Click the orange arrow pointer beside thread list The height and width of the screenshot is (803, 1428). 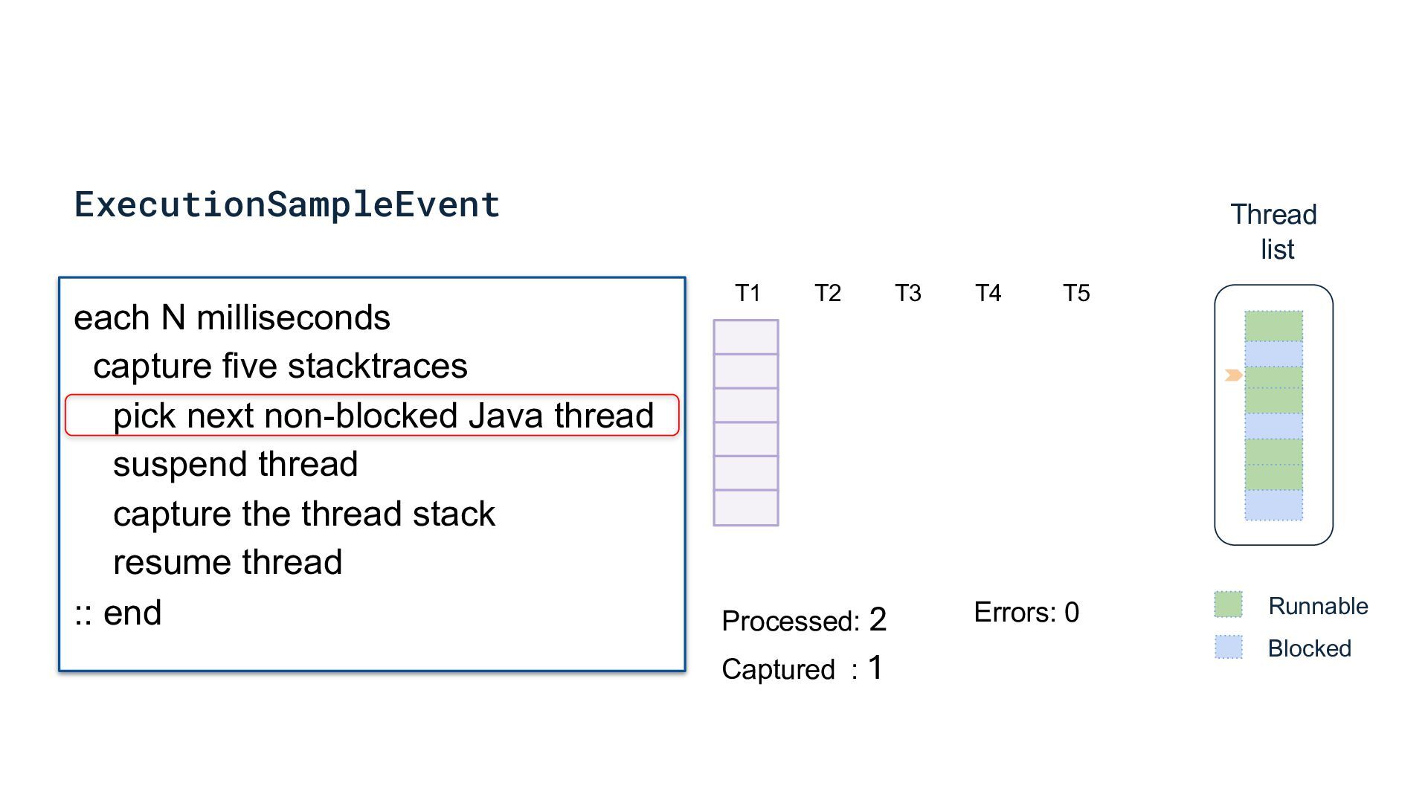tap(1233, 375)
